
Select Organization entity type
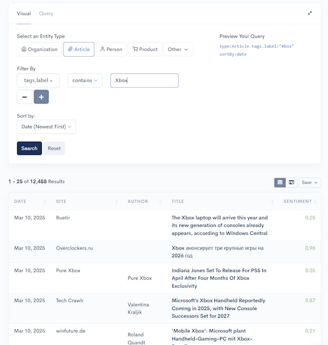tap(39, 50)
